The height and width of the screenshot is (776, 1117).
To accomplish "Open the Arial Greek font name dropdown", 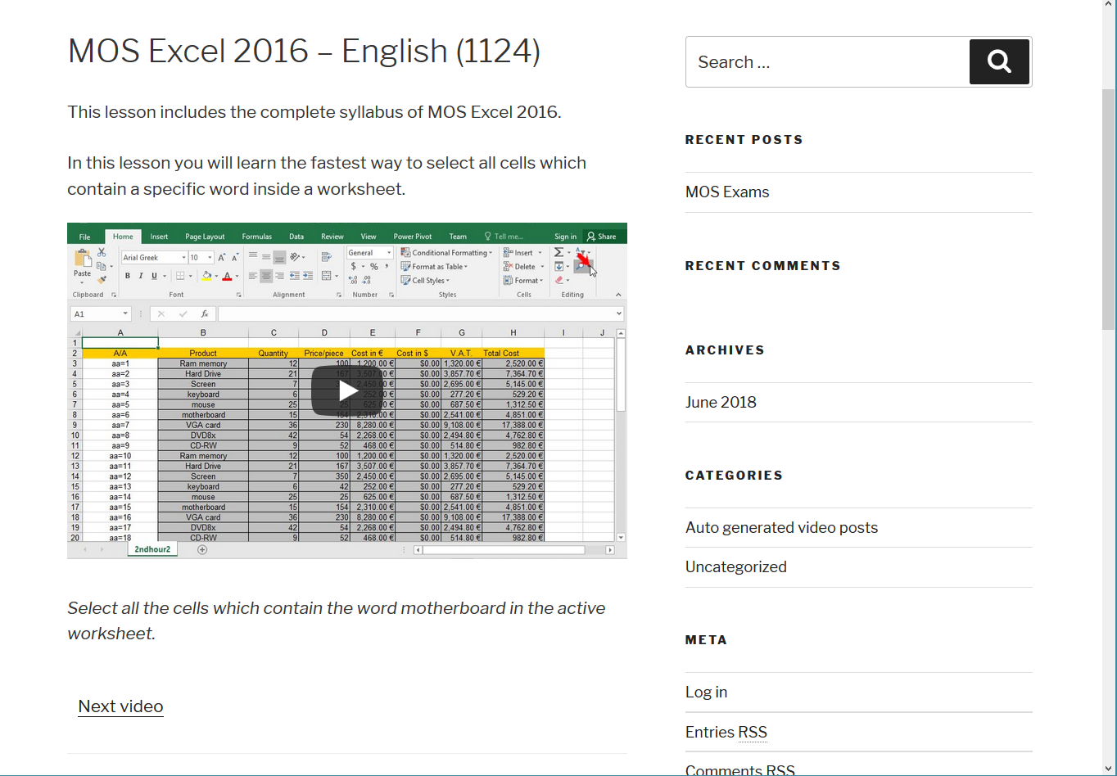I will pos(183,257).
